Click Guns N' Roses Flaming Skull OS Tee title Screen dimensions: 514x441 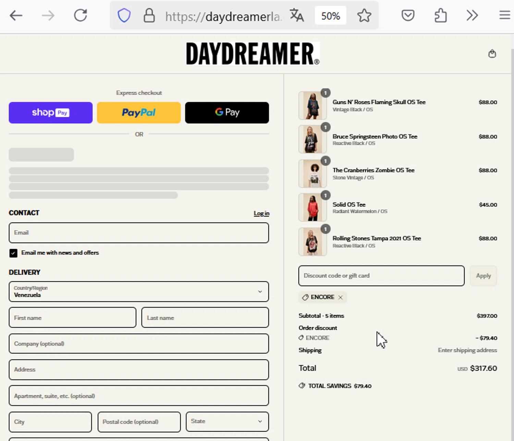coord(379,102)
